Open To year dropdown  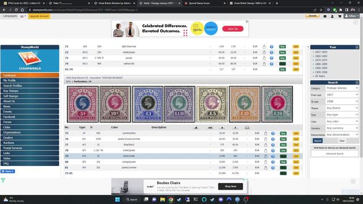(x=342, y=101)
